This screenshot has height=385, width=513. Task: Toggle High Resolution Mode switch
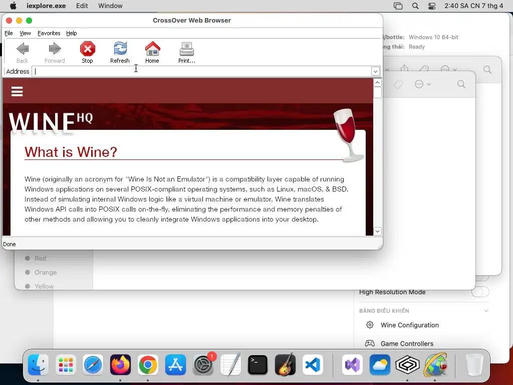pos(480,292)
